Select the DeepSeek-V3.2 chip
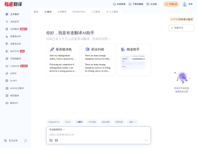Image resolution: width=197 pixels, height=148 pixels. click(54, 122)
